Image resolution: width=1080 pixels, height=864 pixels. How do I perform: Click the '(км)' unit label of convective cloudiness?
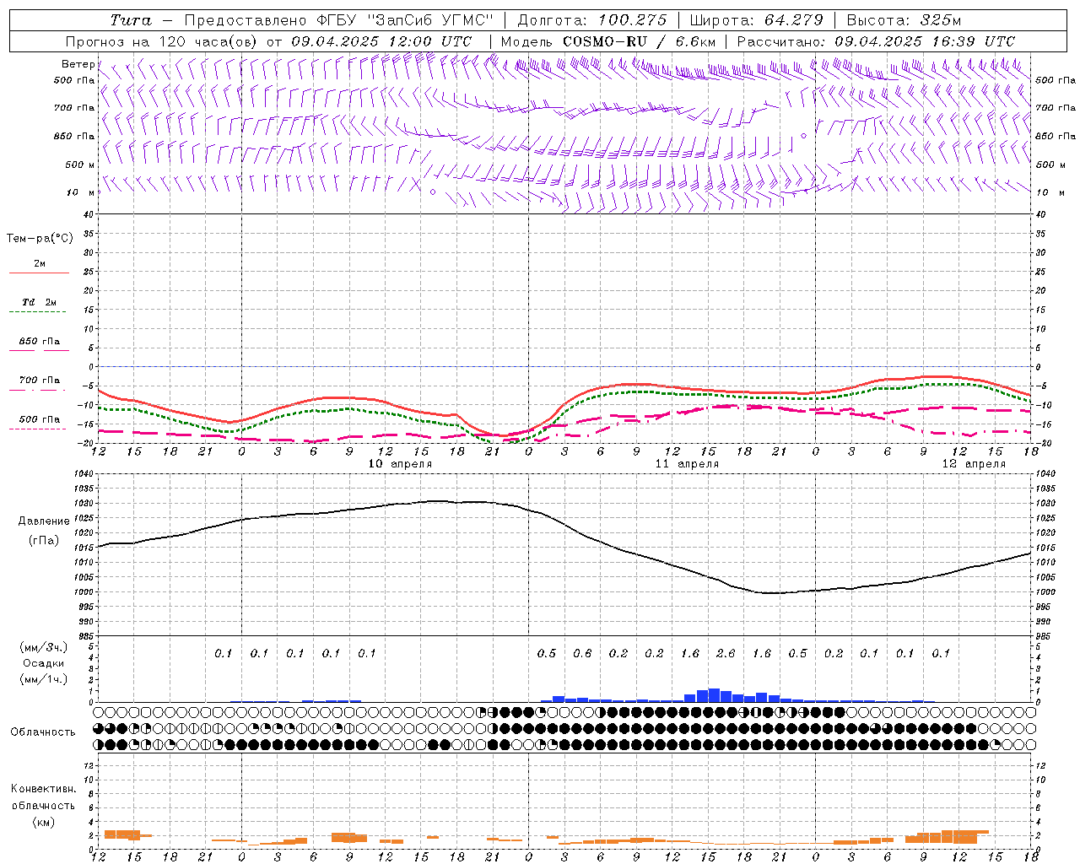(43, 822)
